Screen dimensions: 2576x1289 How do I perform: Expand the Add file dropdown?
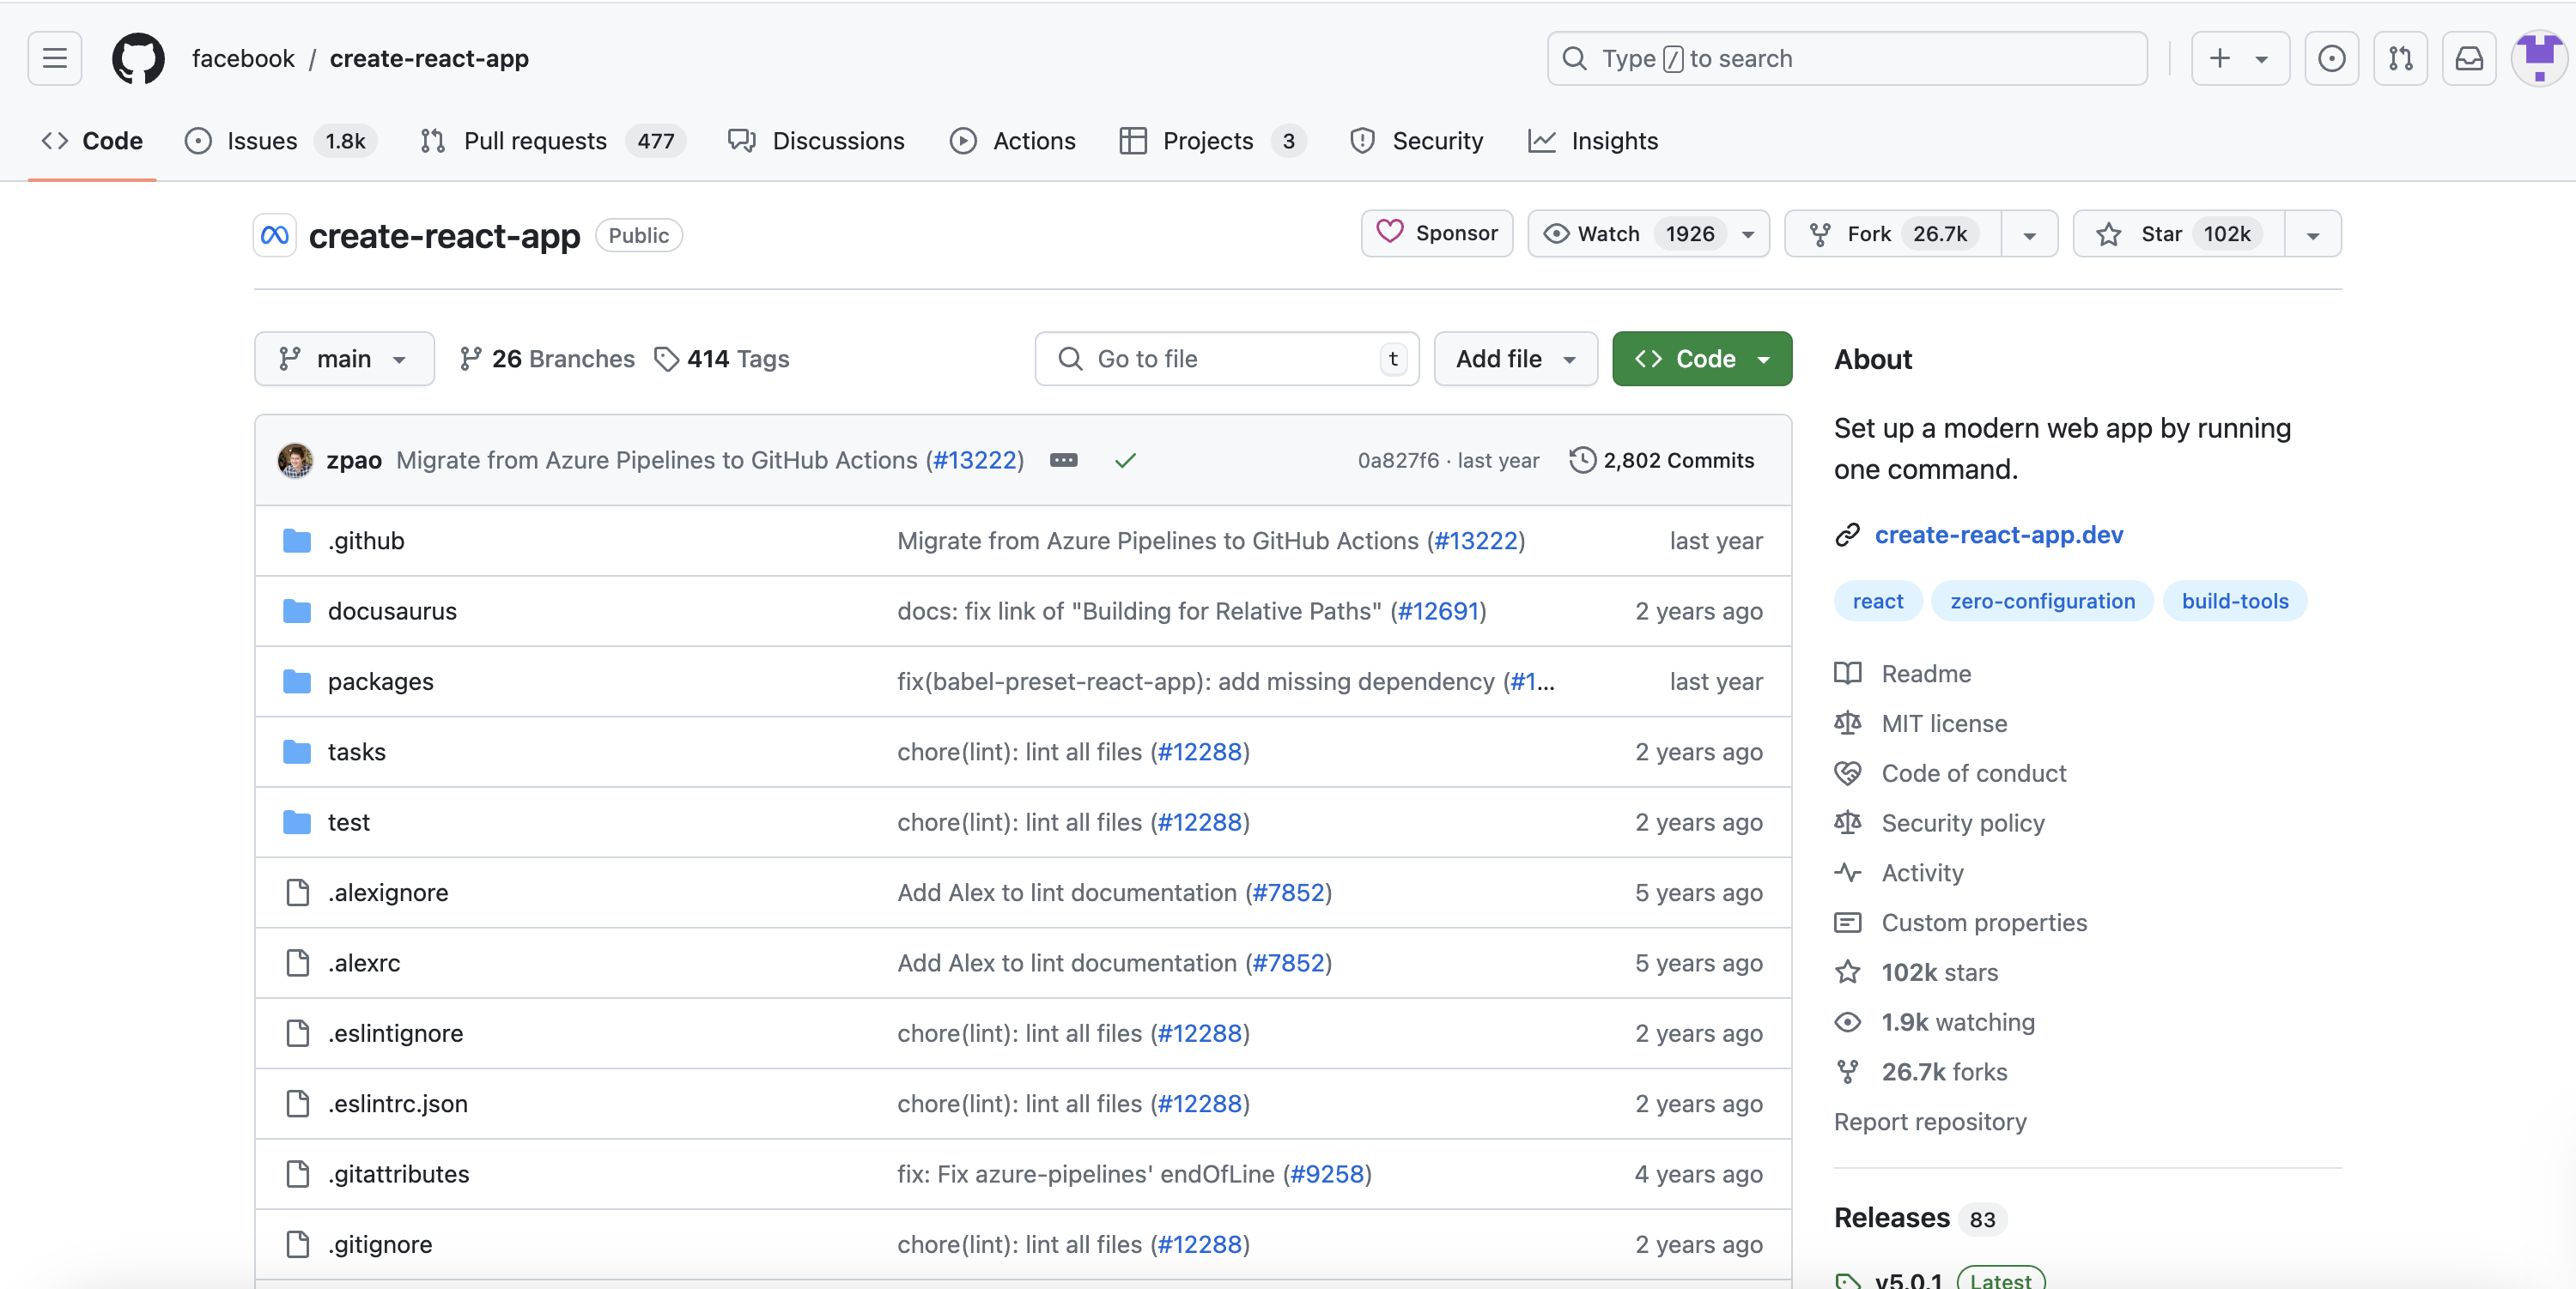pos(1515,359)
